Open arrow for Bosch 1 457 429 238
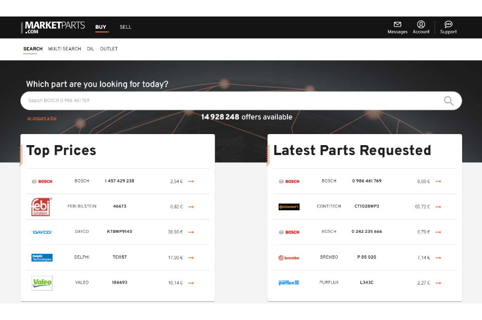The height and width of the screenshot is (320, 482). point(191,182)
